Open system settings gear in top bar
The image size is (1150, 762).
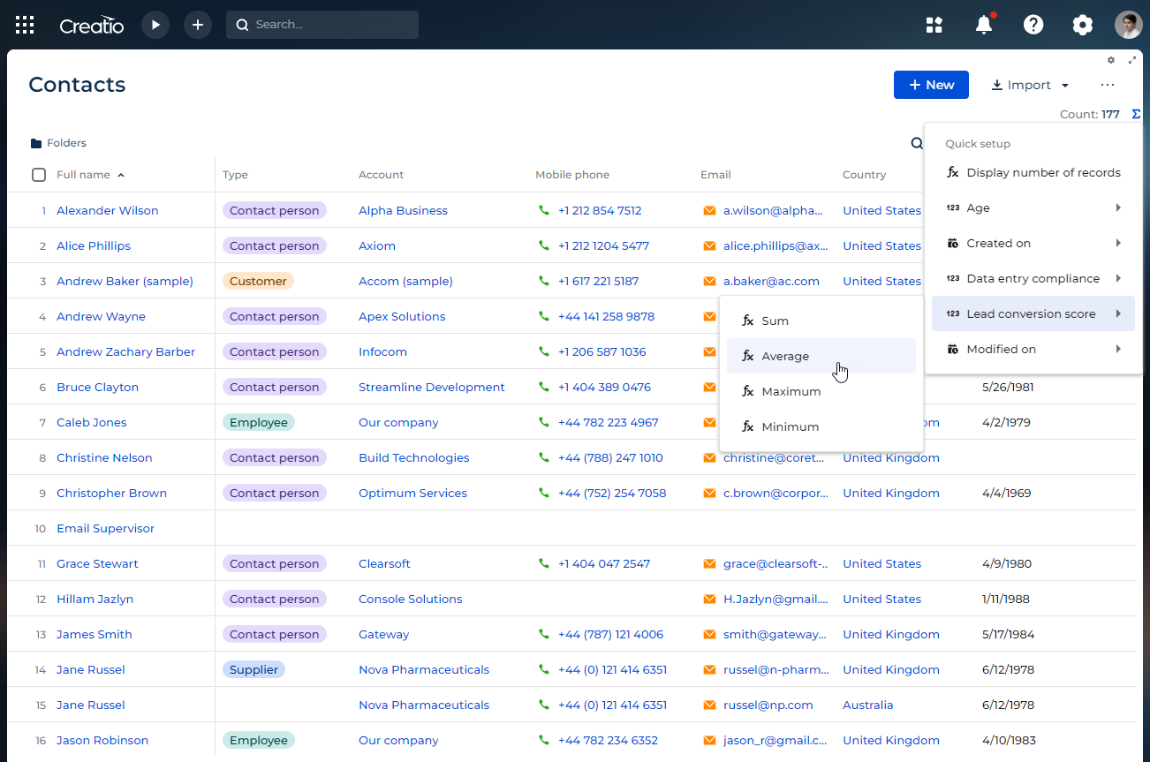pyautogui.click(x=1083, y=25)
